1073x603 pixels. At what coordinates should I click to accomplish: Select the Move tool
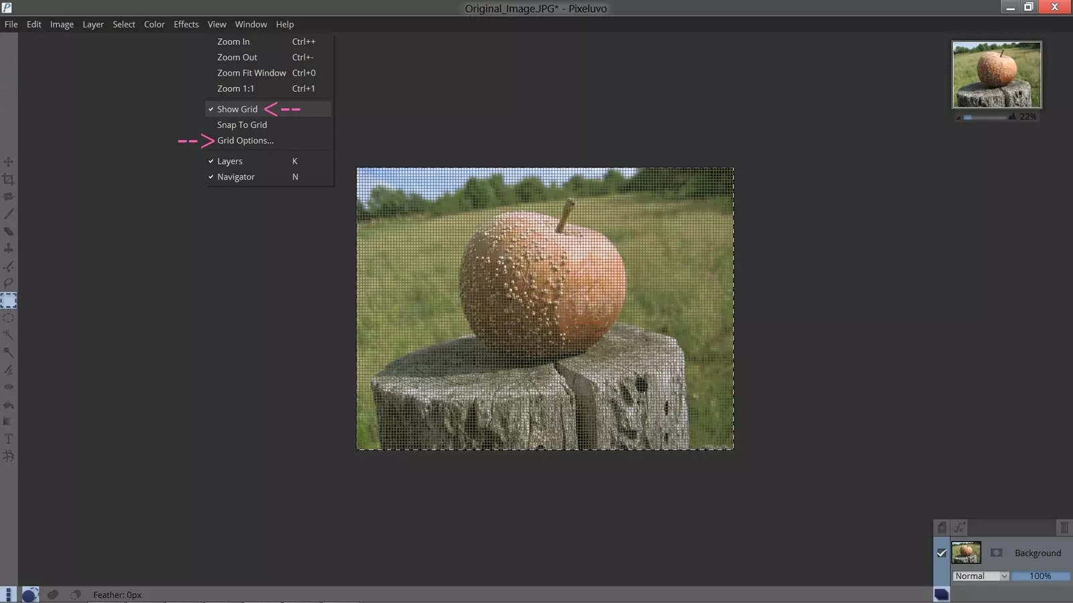[x=9, y=161]
